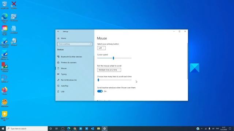Click the Cursor speed slider handle
This screenshot has width=234, height=131.
pos(113,58)
